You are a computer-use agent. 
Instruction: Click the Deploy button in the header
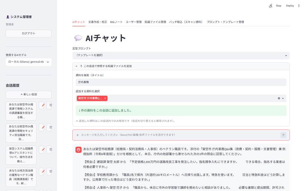(x=290, y=6)
